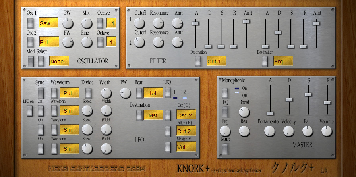Image resolution: width=356 pixels, height=177 pixels.
Task: Click the LFO 1/2 selector switch
Action: (x=168, y=93)
